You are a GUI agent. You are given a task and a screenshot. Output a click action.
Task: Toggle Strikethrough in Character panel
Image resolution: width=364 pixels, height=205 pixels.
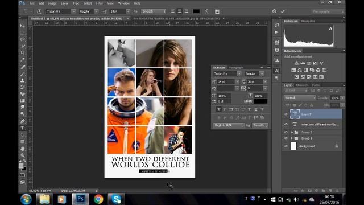(x=262, y=109)
